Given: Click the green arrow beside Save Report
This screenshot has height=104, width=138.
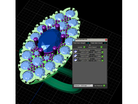Looking at the screenshot, I should (x=101, y=47).
